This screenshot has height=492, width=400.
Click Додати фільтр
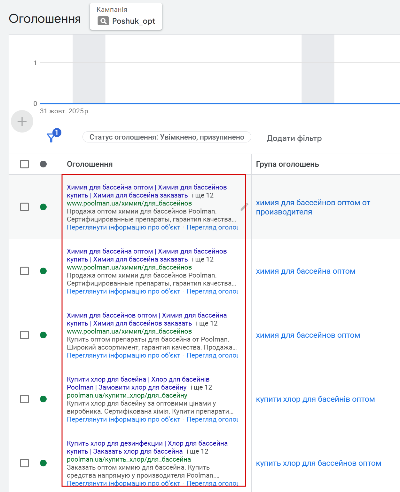(294, 138)
